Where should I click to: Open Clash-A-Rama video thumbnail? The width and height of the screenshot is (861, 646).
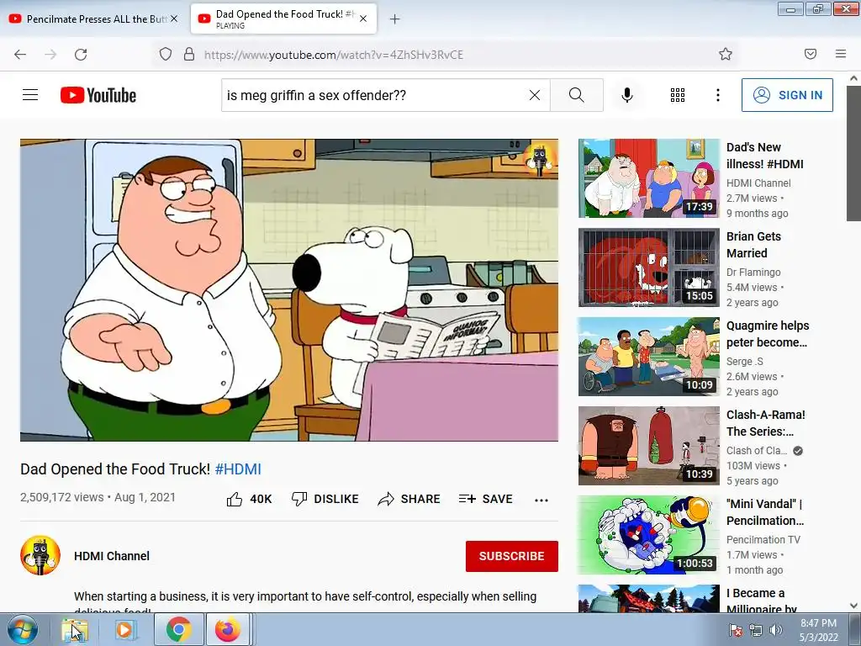(x=648, y=446)
